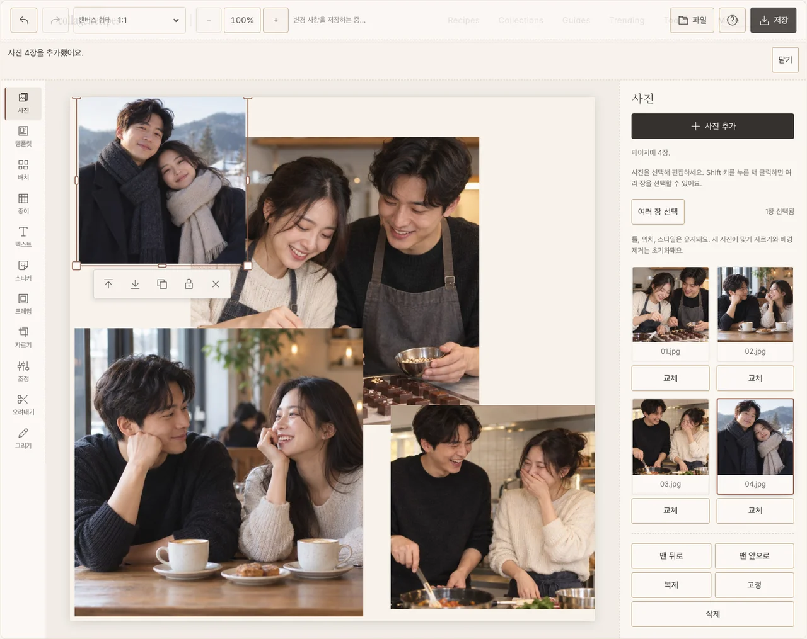
Task: Dismiss the notification with 닫기
Action: [785, 60]
